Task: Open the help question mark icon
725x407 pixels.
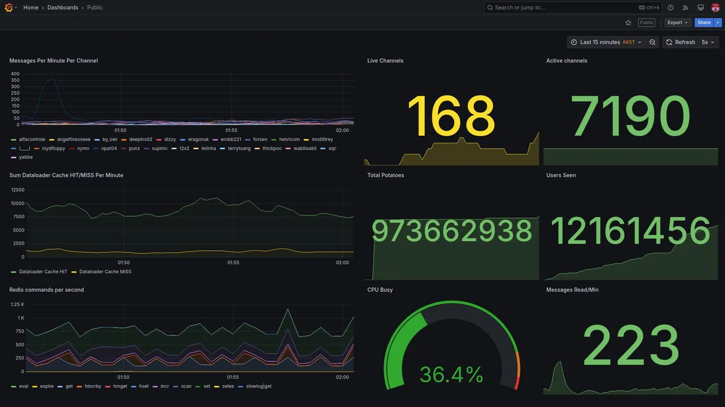Action: (x=671, y=7)
